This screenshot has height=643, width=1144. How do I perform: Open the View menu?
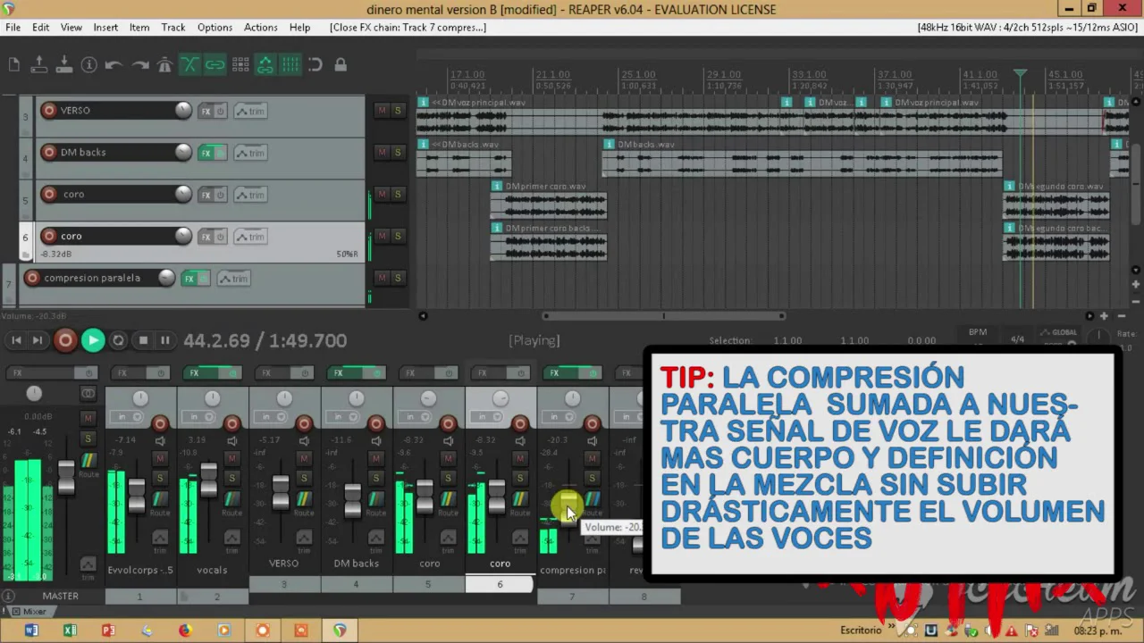click(71, 28)
